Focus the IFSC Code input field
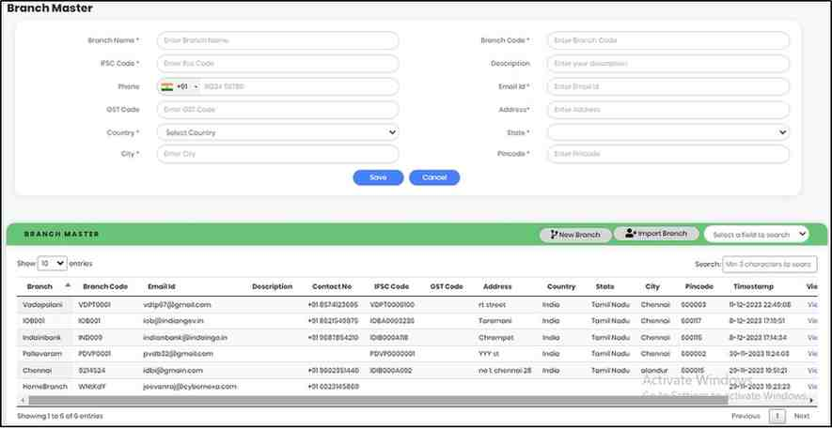 coord(278,64)
